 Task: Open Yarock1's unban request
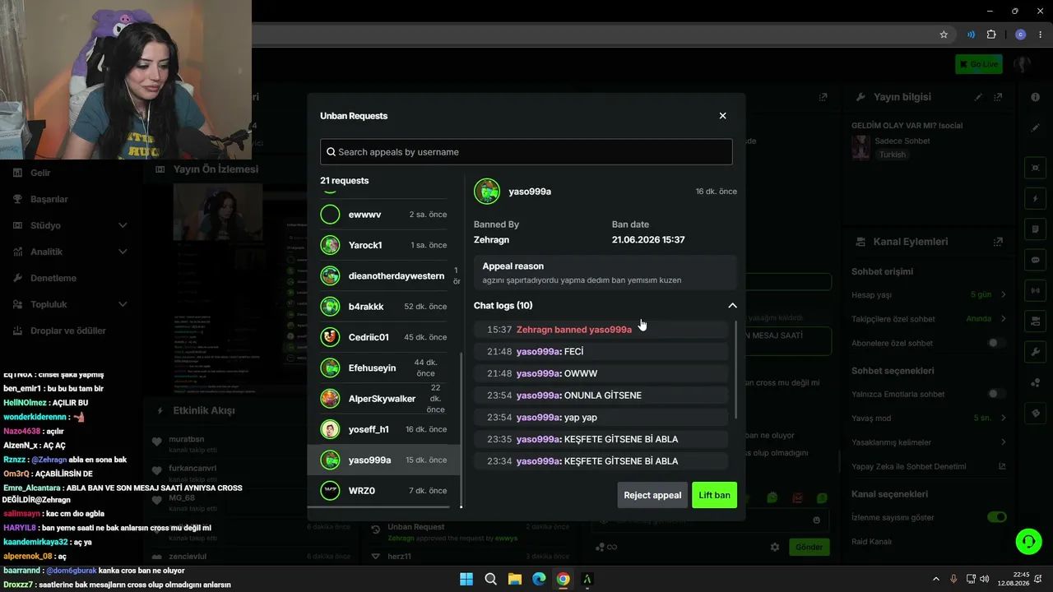tap(385, 245)
